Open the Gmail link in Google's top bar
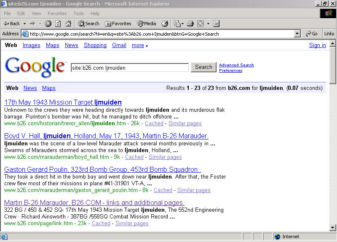Viewport: 337px width, 242px height. pos(119,45)
